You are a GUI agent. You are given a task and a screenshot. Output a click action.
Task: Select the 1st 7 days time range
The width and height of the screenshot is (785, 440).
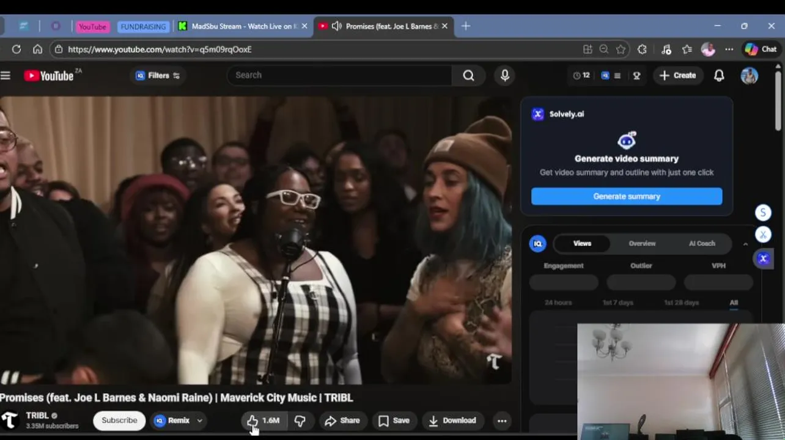point(618,302)
